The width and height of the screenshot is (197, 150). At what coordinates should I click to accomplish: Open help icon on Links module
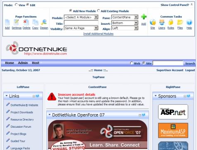(x=37, y=96)
